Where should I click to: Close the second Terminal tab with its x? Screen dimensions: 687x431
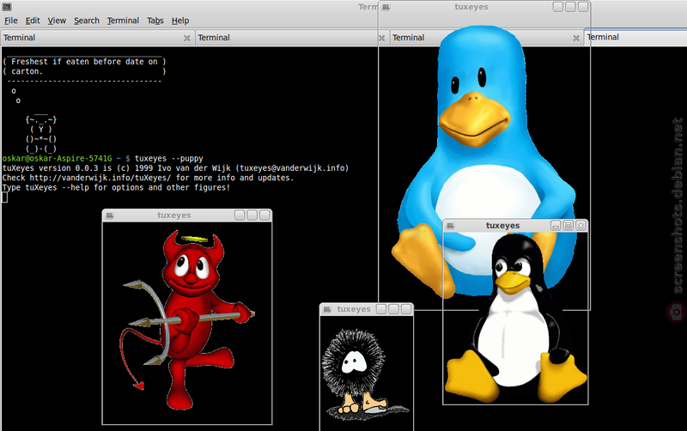(381, 38)
